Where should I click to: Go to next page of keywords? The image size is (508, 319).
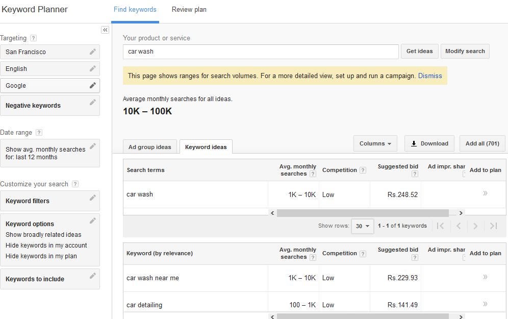[x=475, y=226]
